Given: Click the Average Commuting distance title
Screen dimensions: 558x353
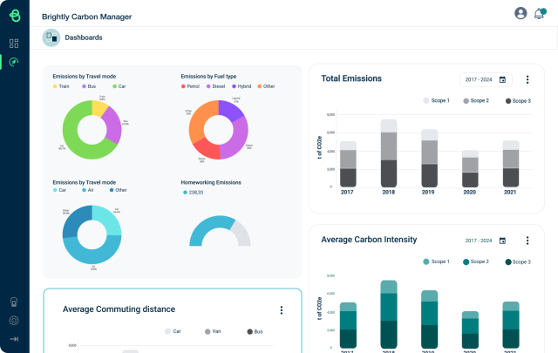Looking at the screenshot, I should [x=119, y=309].
